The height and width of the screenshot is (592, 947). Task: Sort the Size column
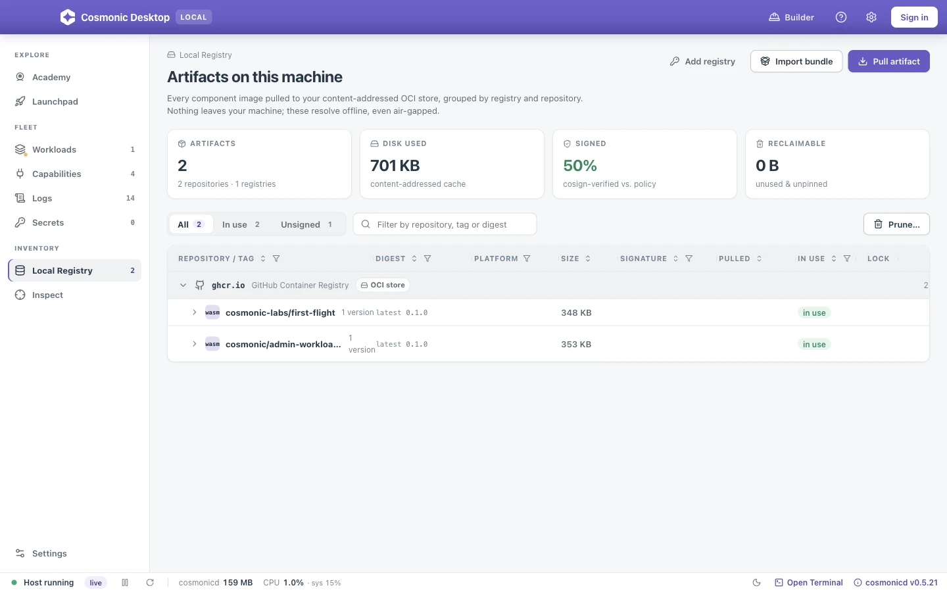coord(588,259)
